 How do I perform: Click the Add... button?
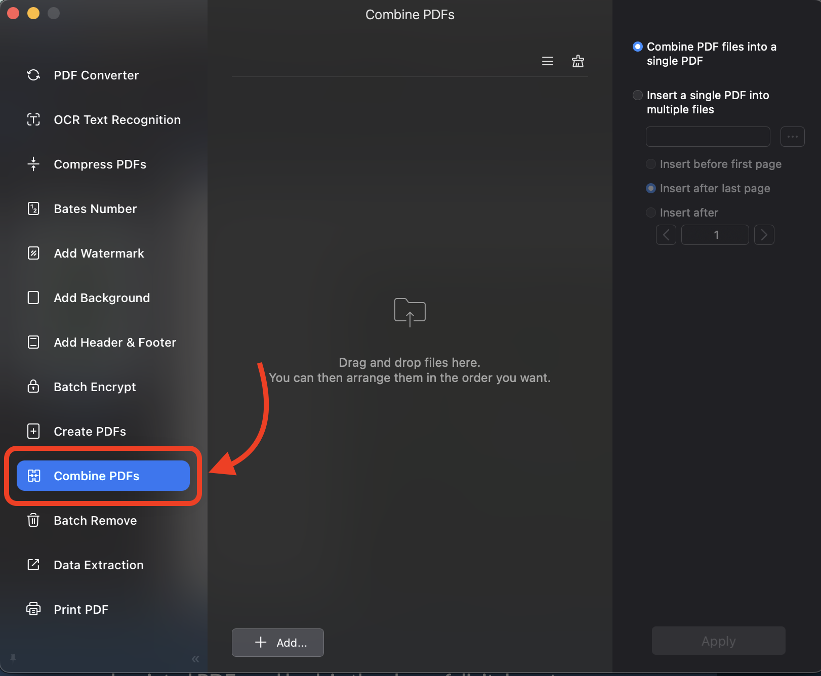coord(277,642)
